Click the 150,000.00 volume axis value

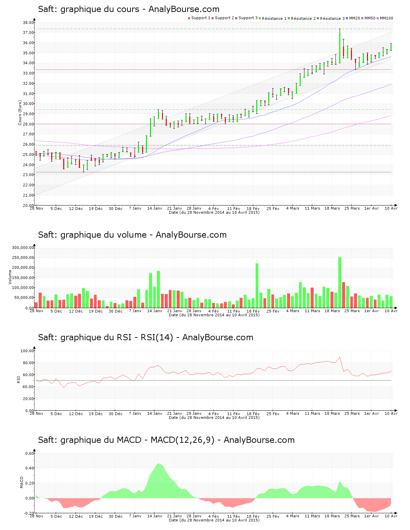(23, 278)
